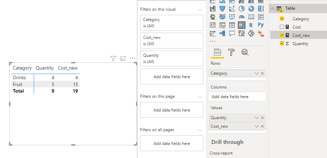Screen dimensions: 327x158
Task: Select the highlighted Matrix visual icon
Action: pos(242,25)
